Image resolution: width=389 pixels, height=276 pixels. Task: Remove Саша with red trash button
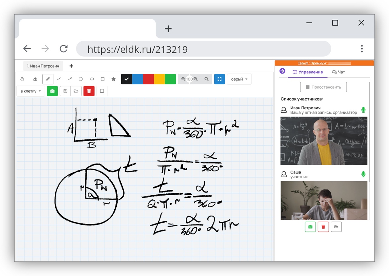click(x=323, y=227)
